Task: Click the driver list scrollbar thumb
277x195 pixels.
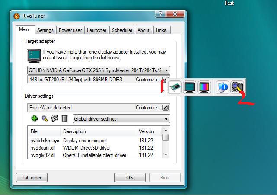Action: click(x=166, y=137)
